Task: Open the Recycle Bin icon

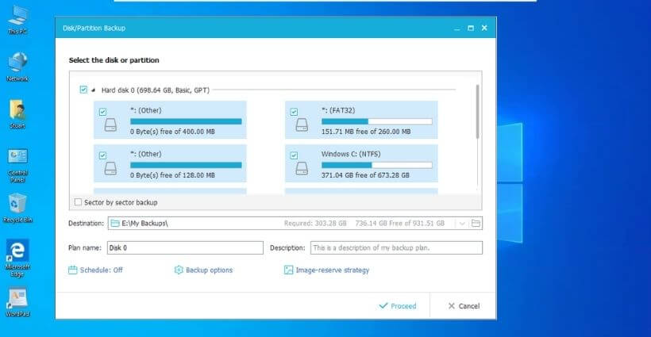Action: 17,204
